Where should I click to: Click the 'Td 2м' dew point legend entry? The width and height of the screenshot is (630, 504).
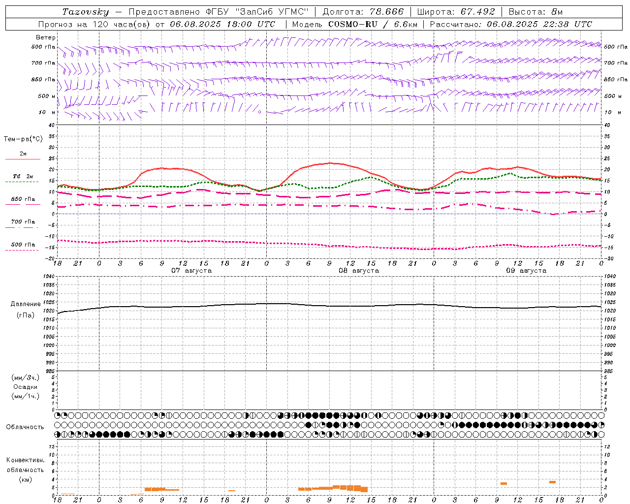(x=23, y=177)
